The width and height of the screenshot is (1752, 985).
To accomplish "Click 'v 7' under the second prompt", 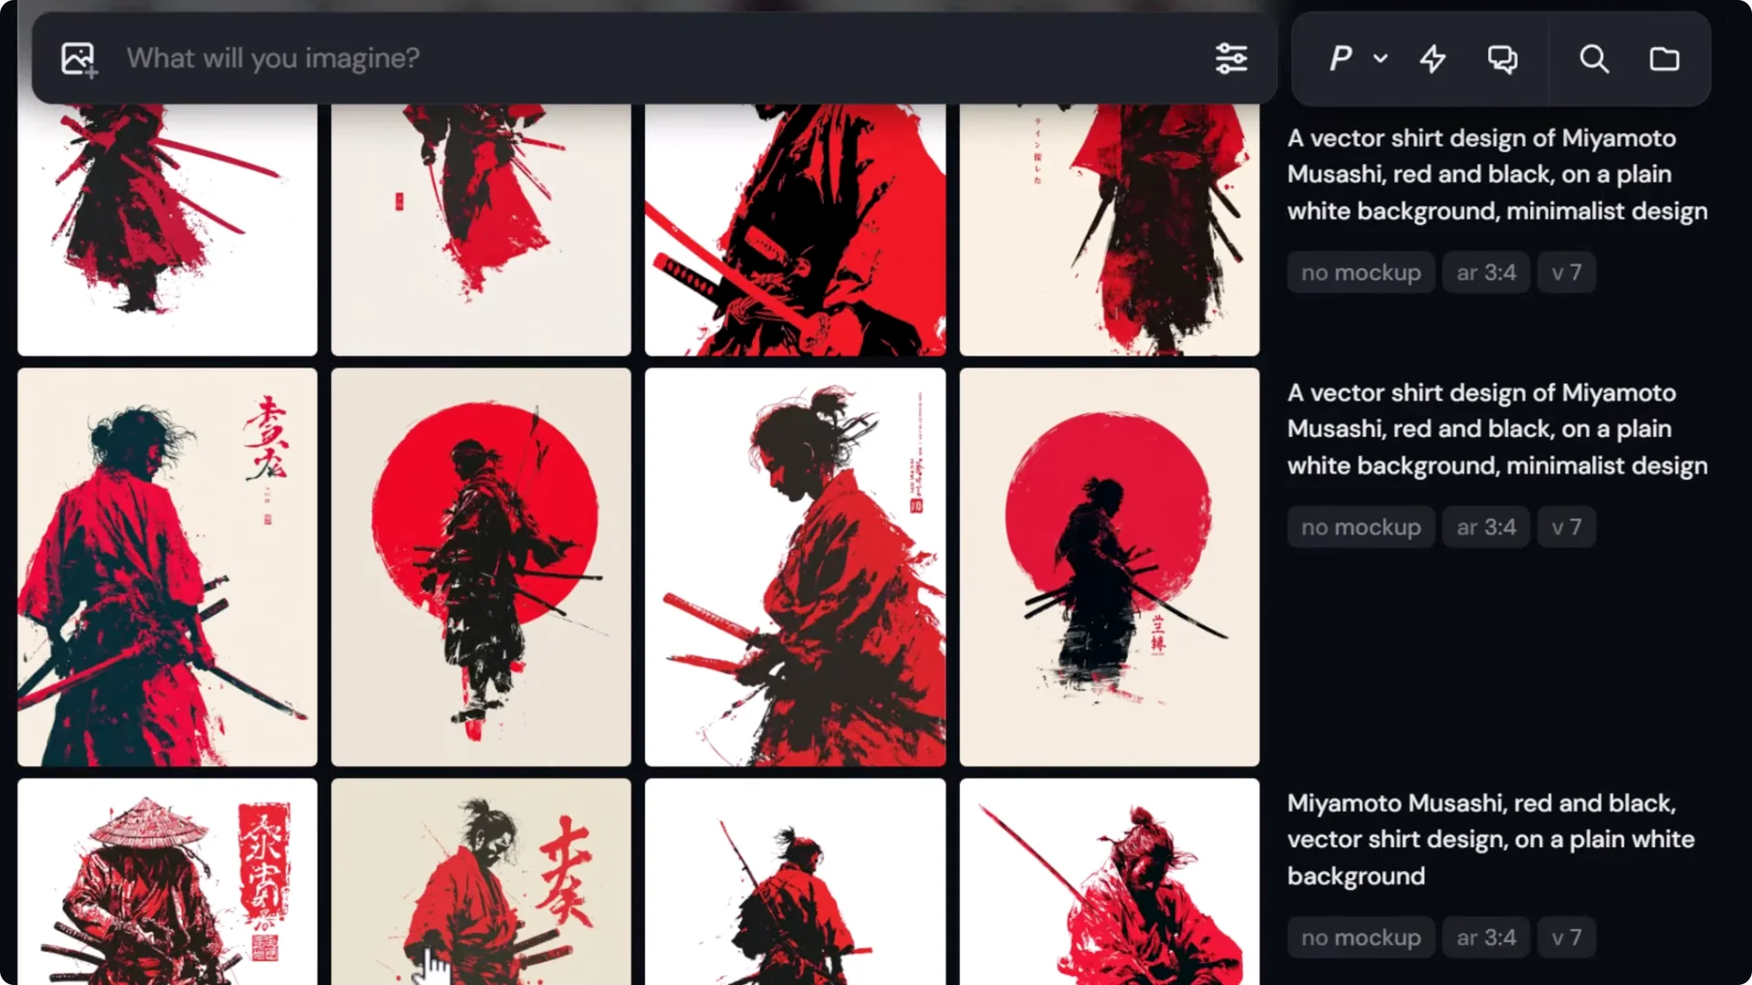I will [1566, 526].
